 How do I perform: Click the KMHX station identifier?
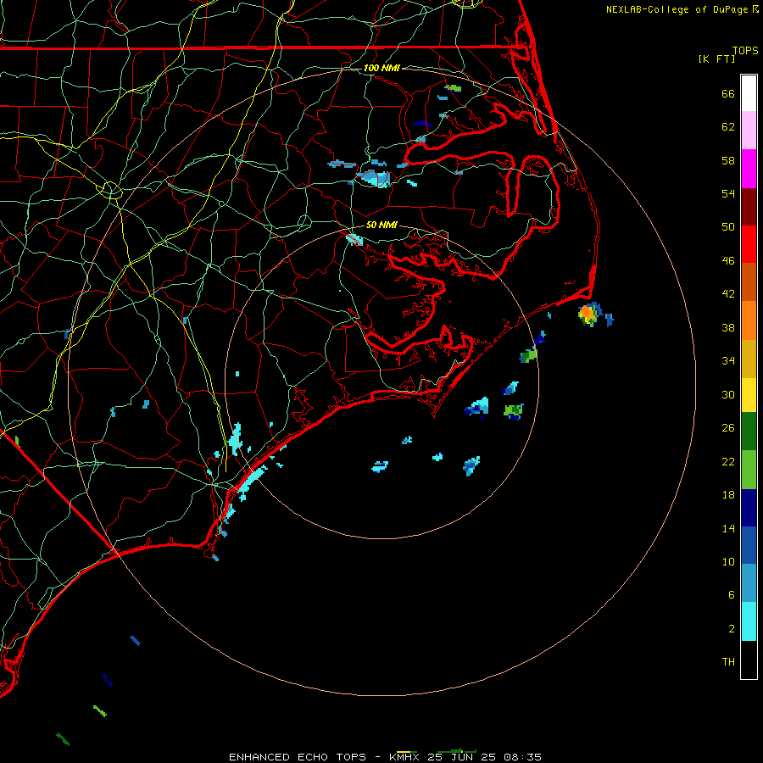pyautogui.click(x=404, y=757)
